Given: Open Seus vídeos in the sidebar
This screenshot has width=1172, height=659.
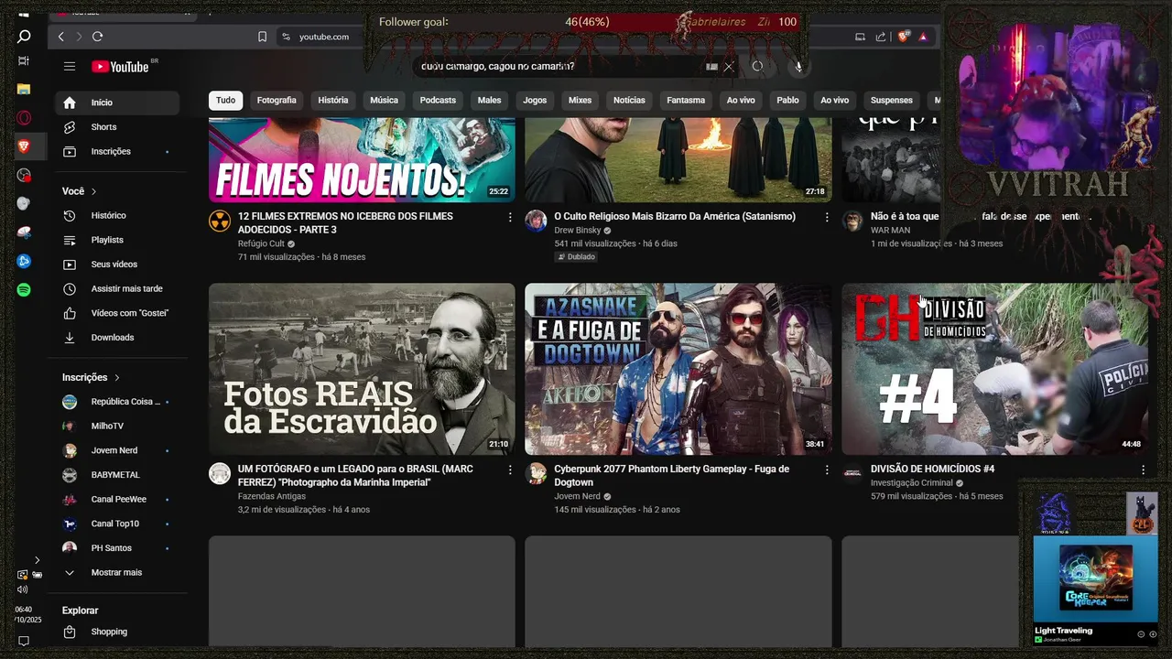Looking at the screenshot, I should (x=117, y=265).
